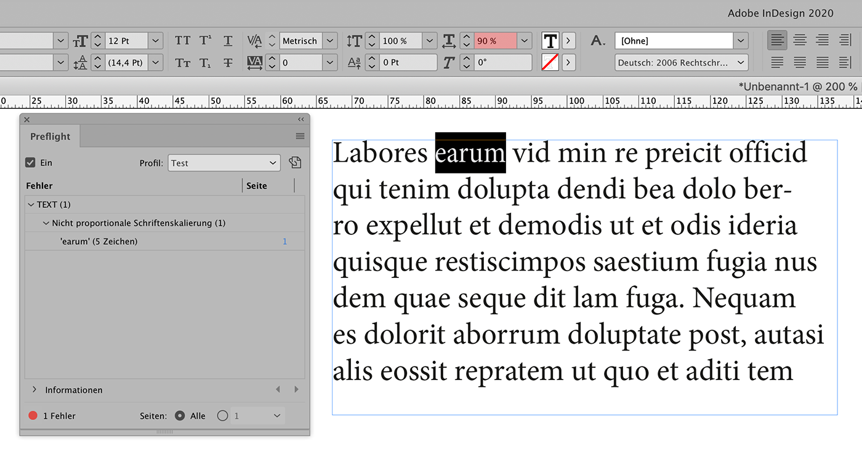Screen dimensions: 862x452
Task: Click the leading stepper arrows
Action: coord(97,63)
